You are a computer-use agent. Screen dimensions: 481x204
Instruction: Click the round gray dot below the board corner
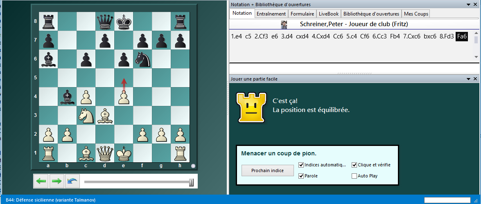(x=193, y=166)
